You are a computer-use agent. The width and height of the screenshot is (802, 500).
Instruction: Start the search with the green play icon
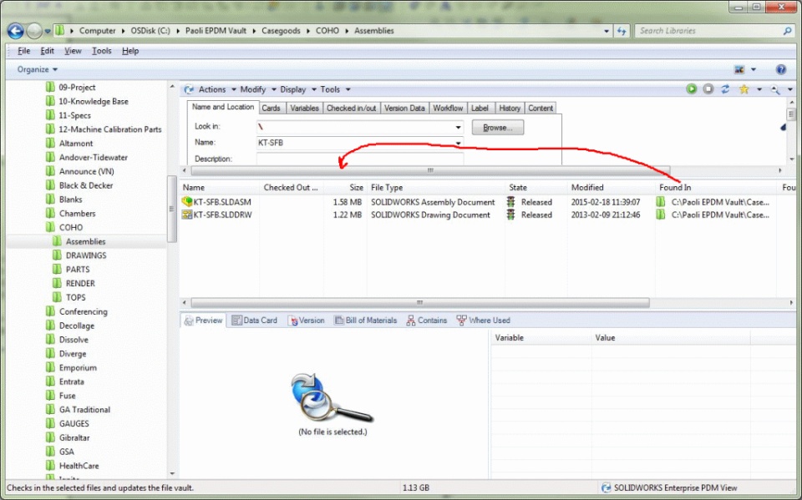pos(692,89)
